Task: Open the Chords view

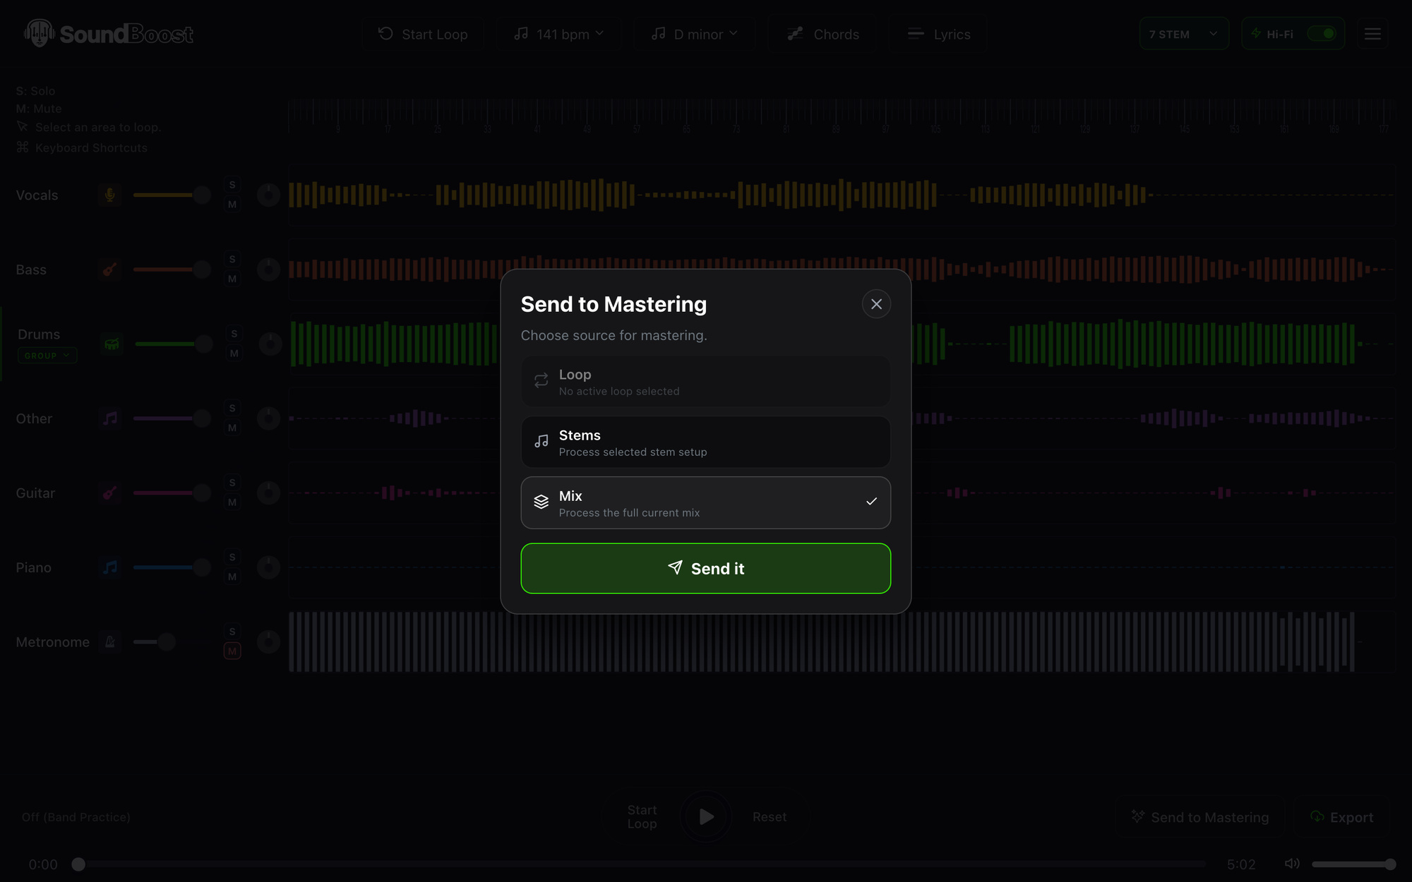Action: (x=822, y=34)
